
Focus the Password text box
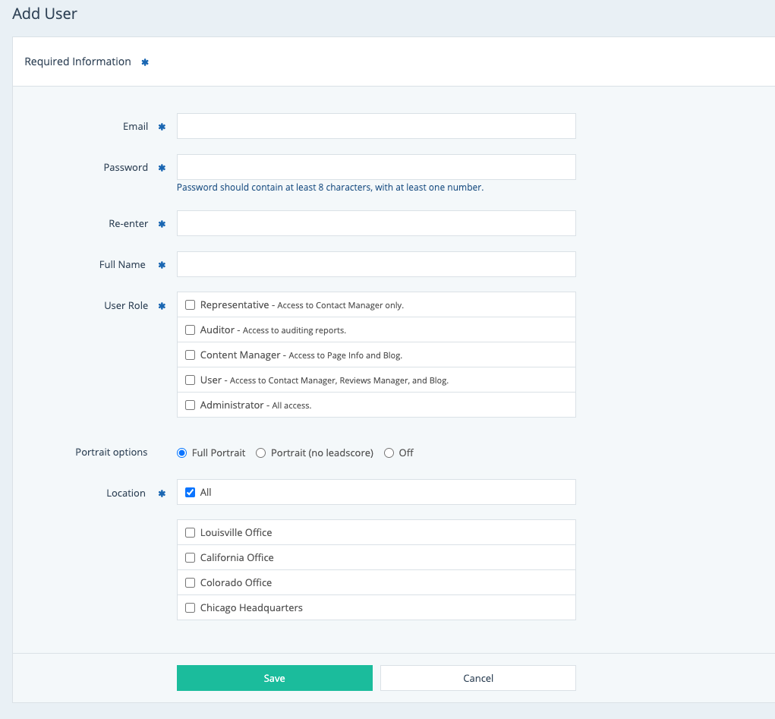pyautogui.click(x=376, y=167)
